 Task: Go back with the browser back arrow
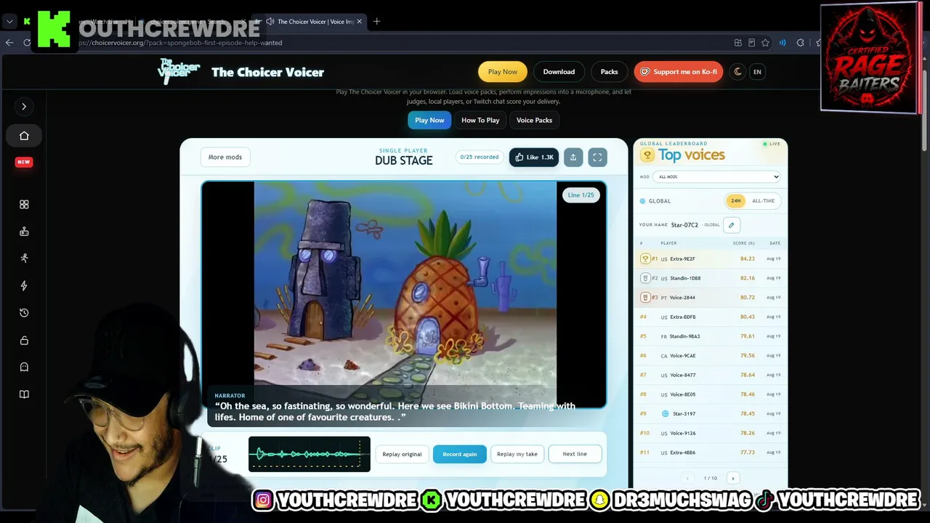[x=9, y=43]
